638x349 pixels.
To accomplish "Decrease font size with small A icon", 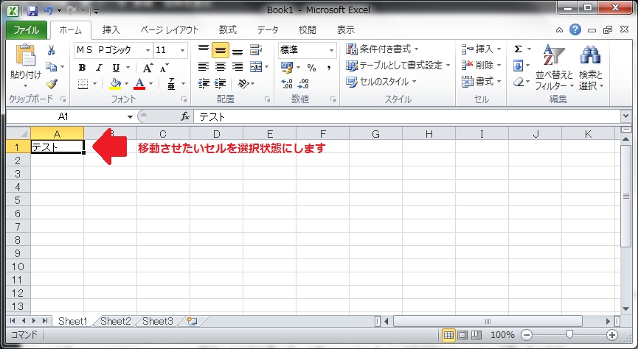I will (x=164, y=68).
